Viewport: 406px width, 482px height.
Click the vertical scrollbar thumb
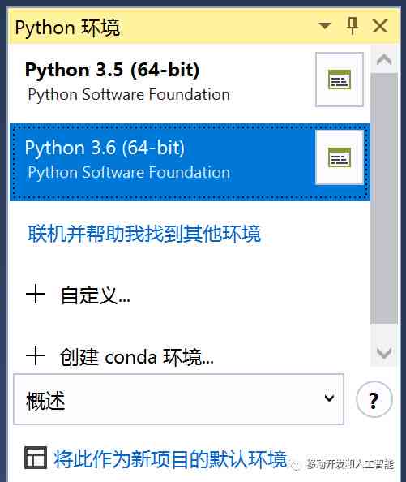click(384, 199)
